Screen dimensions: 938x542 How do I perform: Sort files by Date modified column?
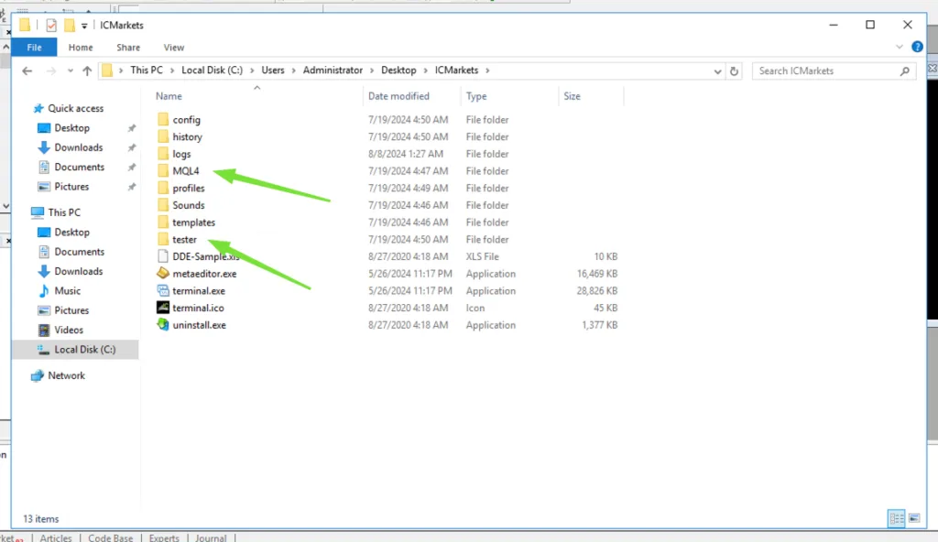click(x=398, y=96)
